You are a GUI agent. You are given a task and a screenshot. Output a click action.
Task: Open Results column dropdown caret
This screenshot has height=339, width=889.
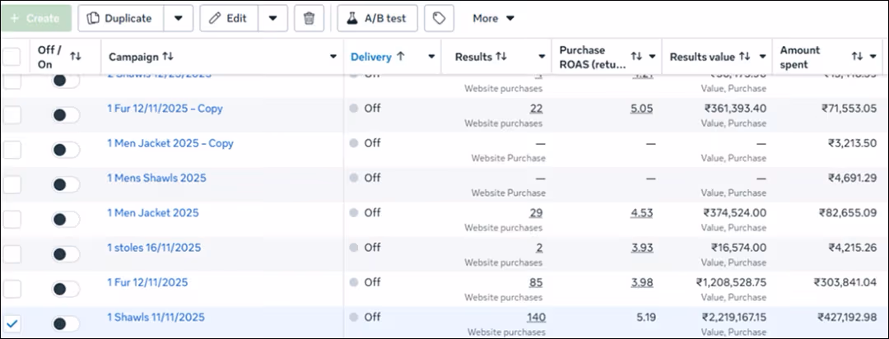[x=542, y=57]
